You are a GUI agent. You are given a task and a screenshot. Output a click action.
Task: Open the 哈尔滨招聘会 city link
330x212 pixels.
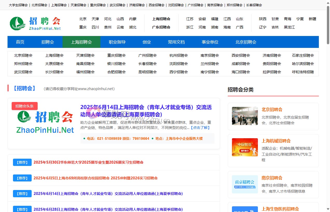tap(302, 64)
